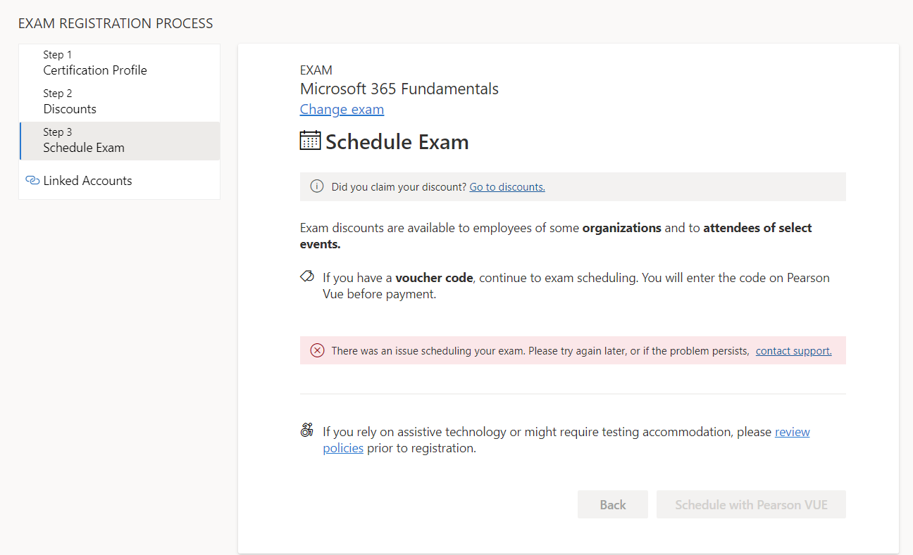
Task: Click Schedule with Pearson VUE button
Action: coord(751,505)
